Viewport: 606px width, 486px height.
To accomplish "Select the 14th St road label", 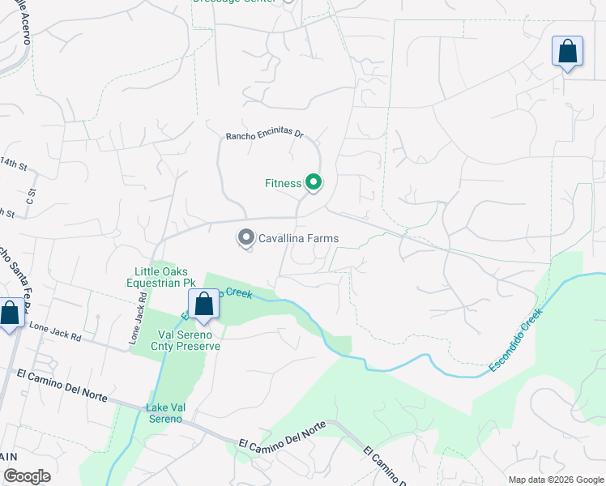I will 14,164.
